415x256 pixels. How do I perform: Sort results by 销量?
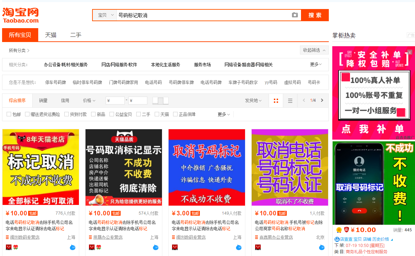(x=43, y=100)
